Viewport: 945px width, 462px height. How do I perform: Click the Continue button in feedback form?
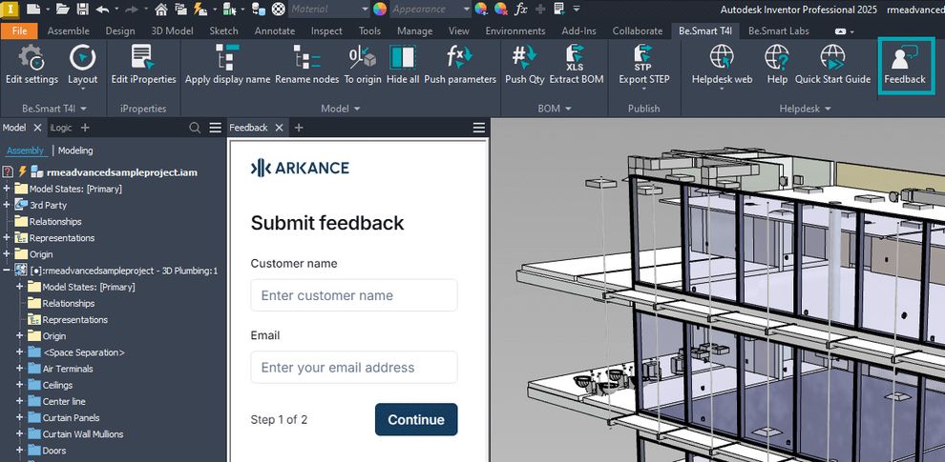point(416,419)
